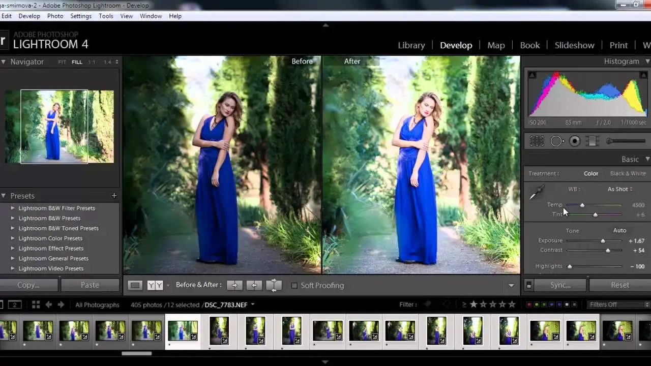Select the Adjustment Brush tool
Screen dimensions: 651x366
pyautogui.click(x=626, y=141)
